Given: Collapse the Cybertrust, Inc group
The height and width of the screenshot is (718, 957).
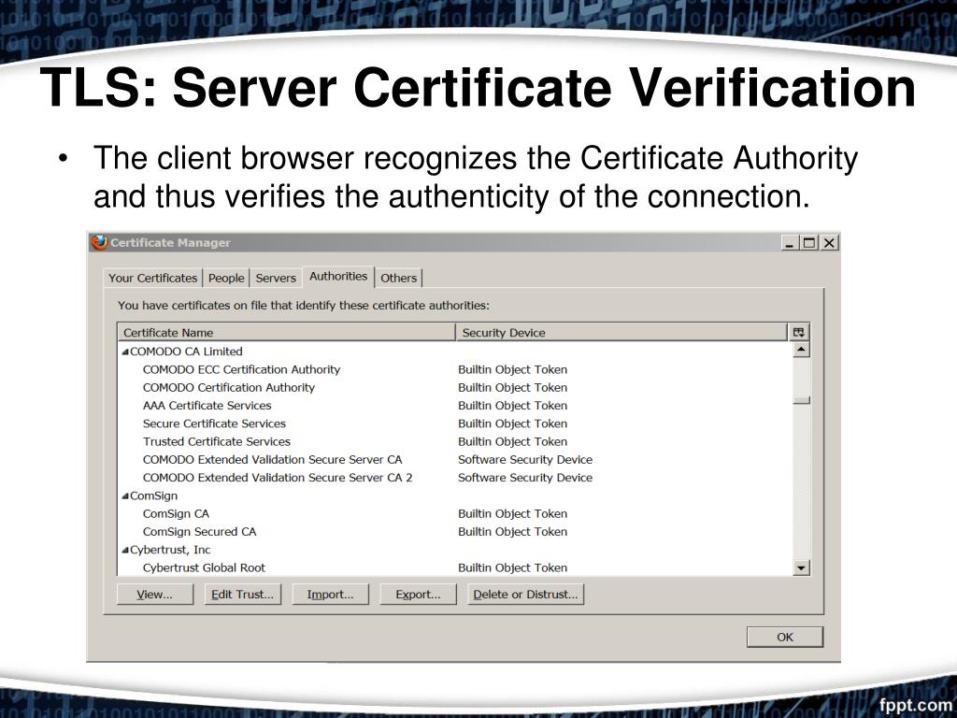Looking at the screenshot, I should (125, 550).
